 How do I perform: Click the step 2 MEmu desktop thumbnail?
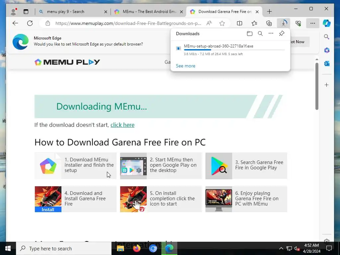click(133, 166)
